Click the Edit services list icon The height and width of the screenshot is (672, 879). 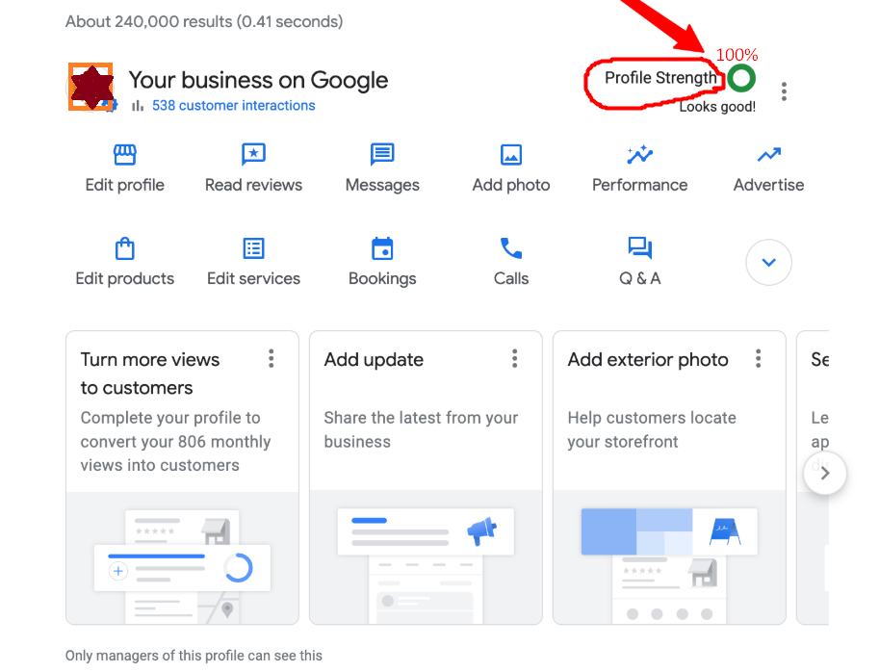[x=253, y=248]
